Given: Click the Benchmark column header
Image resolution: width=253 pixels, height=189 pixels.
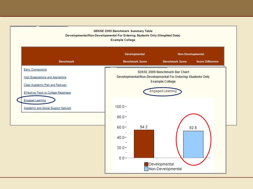Looking at the screenshot, I should pos(66,61).
